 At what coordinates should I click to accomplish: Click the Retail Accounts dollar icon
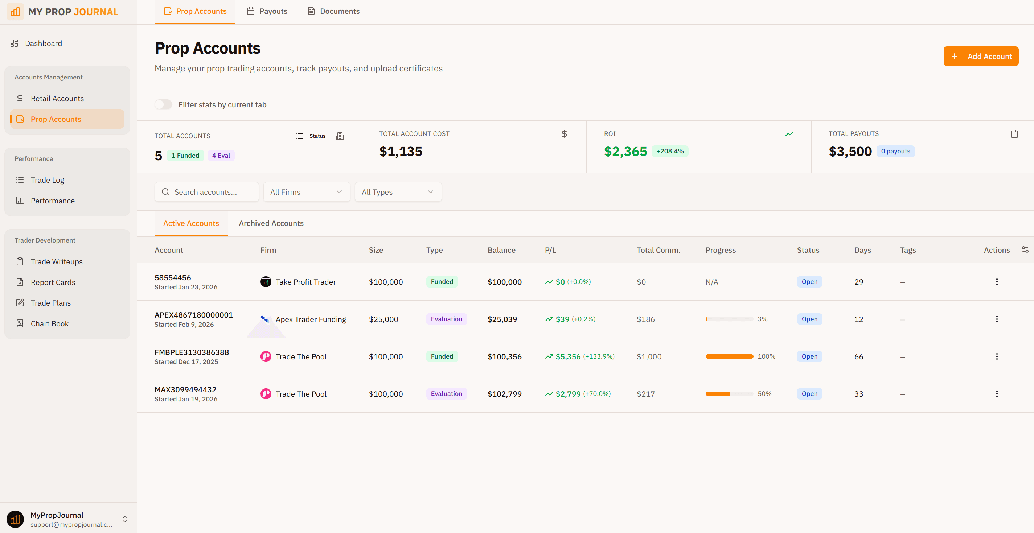coord(20,98)
